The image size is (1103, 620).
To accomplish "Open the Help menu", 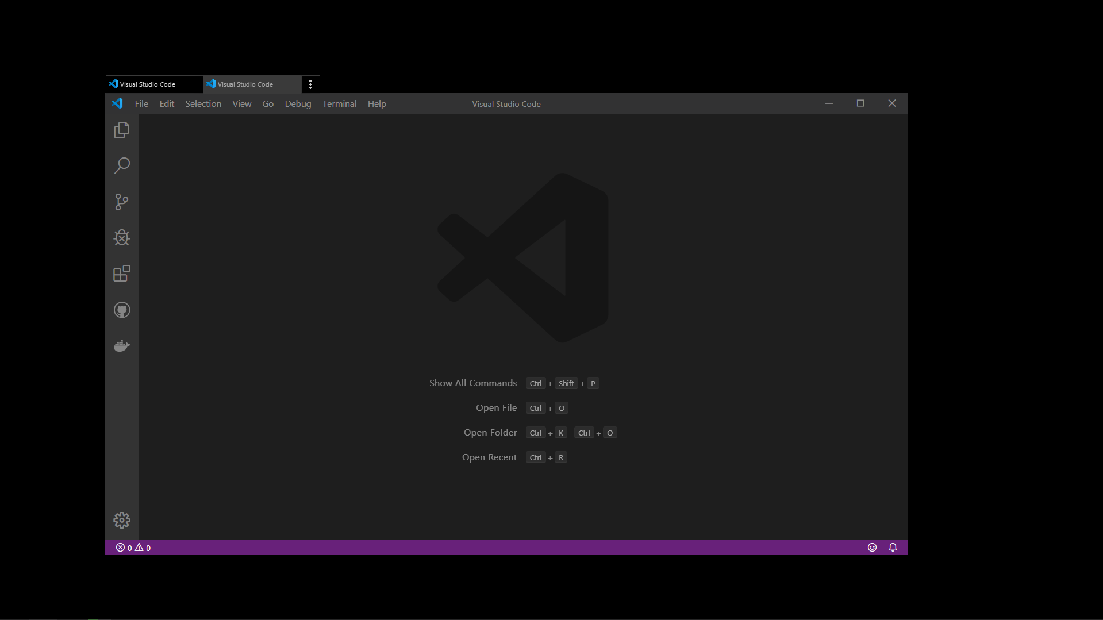I will point(377,104).
